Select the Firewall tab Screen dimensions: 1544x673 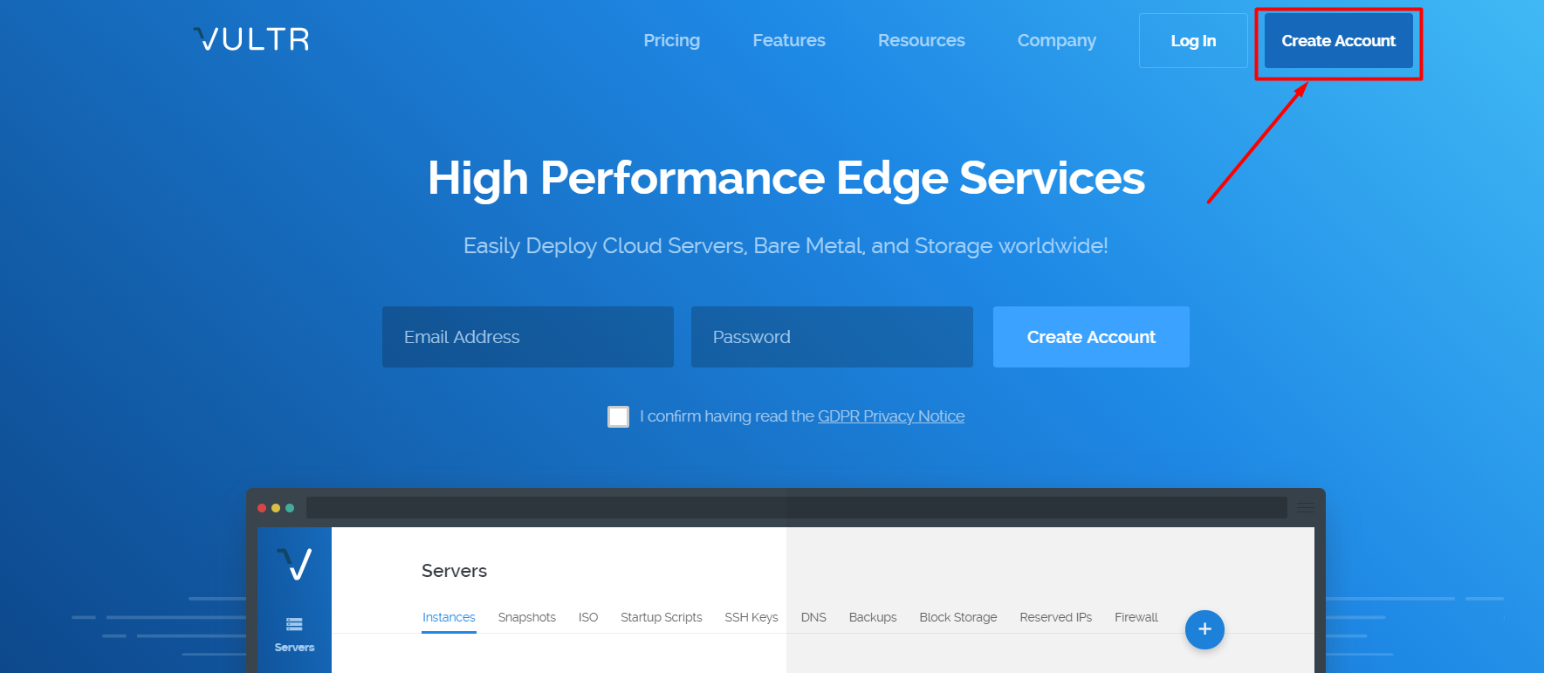point(1136,617)
